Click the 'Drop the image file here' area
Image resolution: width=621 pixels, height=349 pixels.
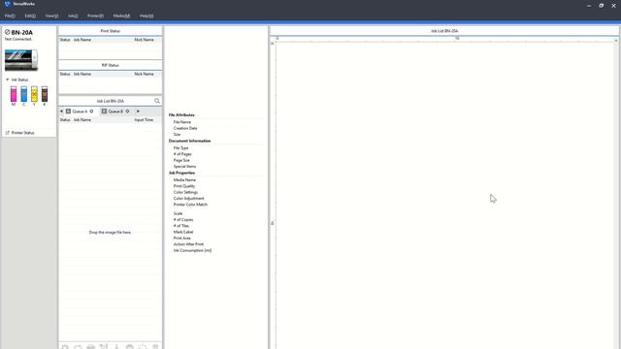coord(110,233)
